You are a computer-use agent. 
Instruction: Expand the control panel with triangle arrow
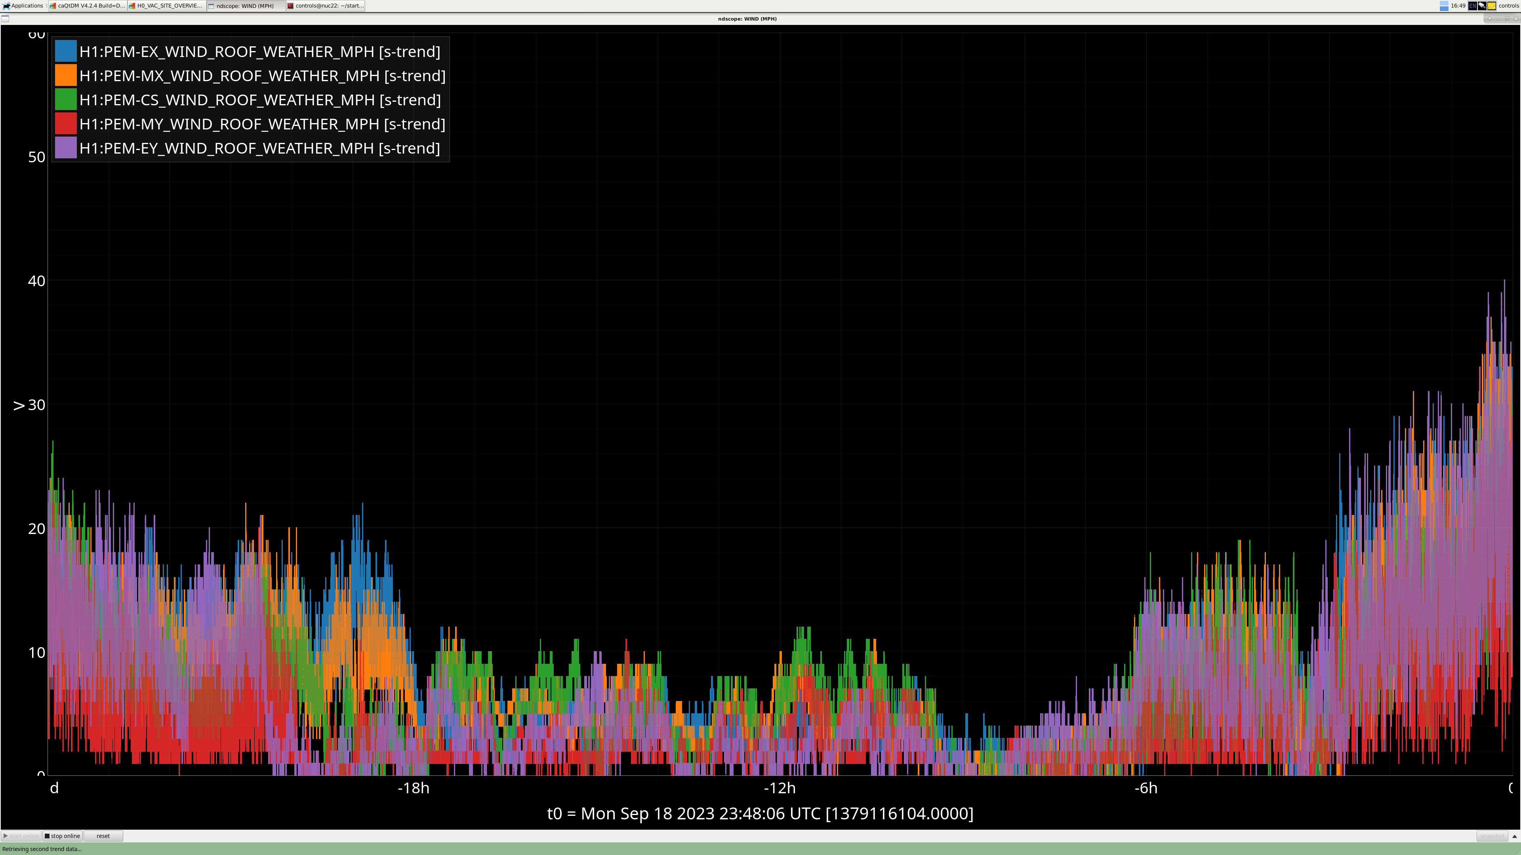click(x=1515, y=836)
